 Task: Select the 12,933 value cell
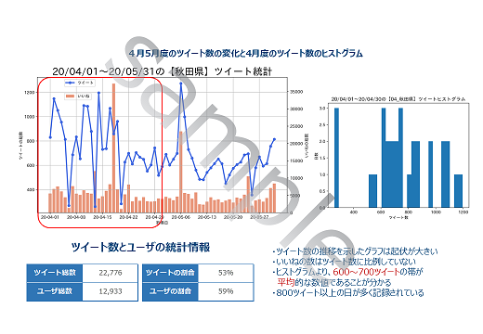click(x=111, y=291)
